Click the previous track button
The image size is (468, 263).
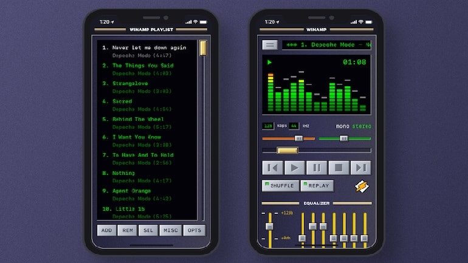pyautogui.click(x=272, y=168)
